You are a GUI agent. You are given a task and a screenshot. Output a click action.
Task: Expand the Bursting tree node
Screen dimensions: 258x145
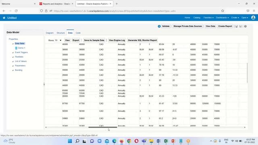(x=13, y=70)
